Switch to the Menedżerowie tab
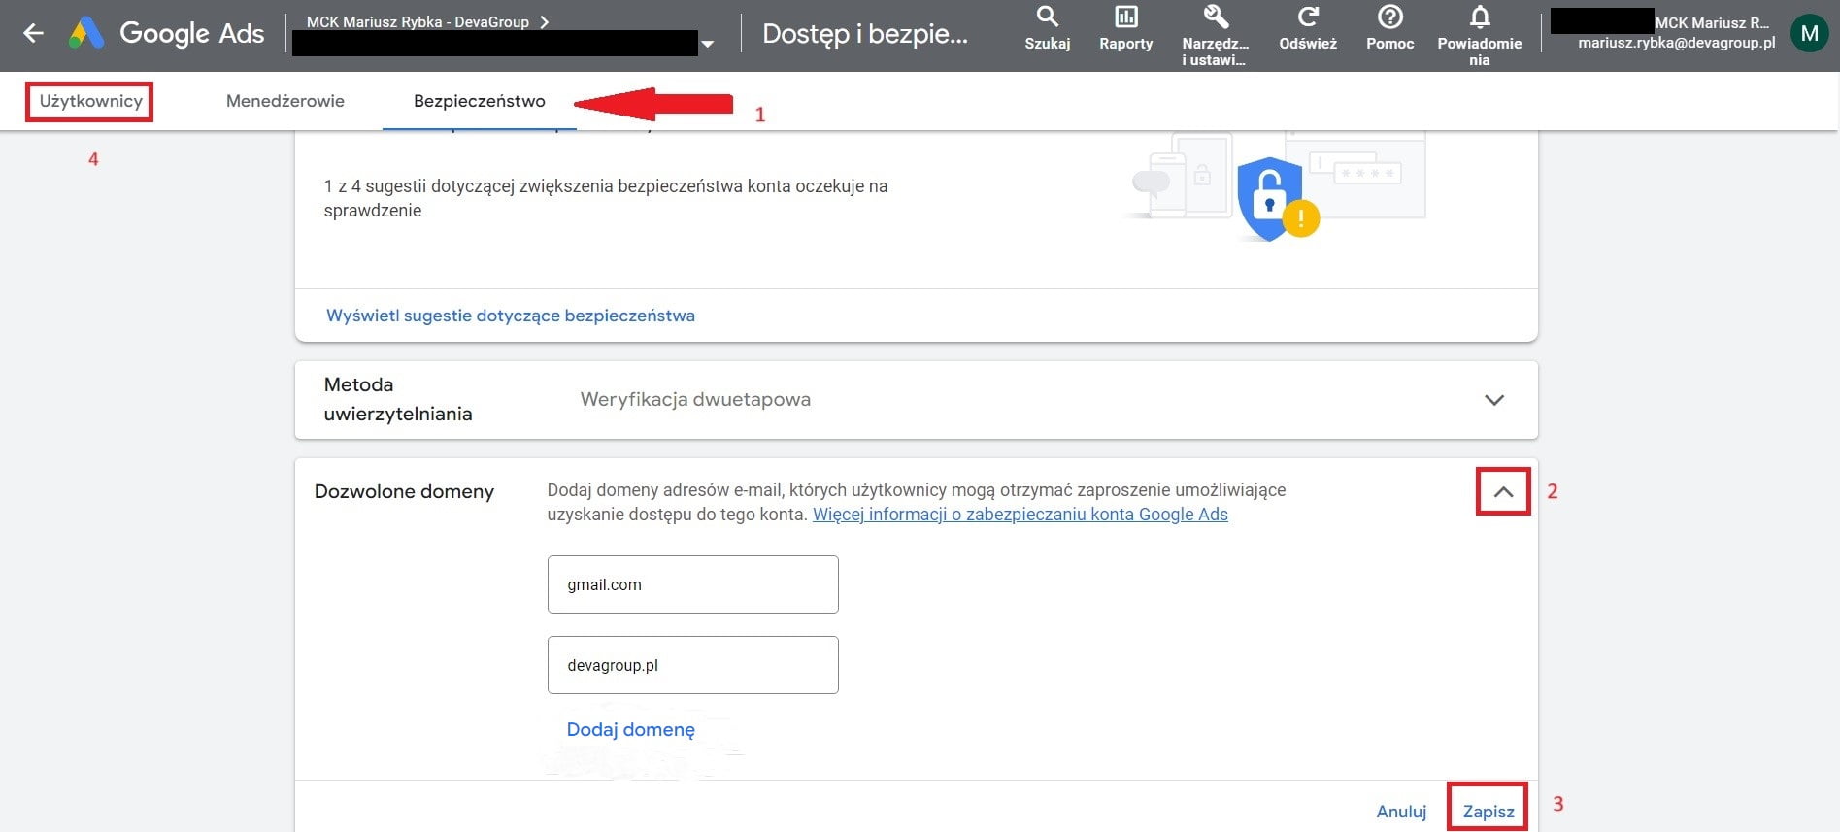This screenshot has height=832, width=1840. click(x=284, y=101)
